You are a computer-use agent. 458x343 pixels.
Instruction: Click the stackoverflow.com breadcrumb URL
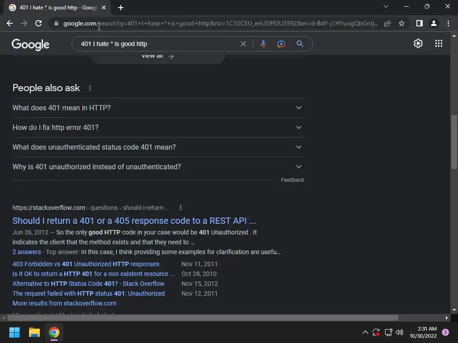coord(91,208)
